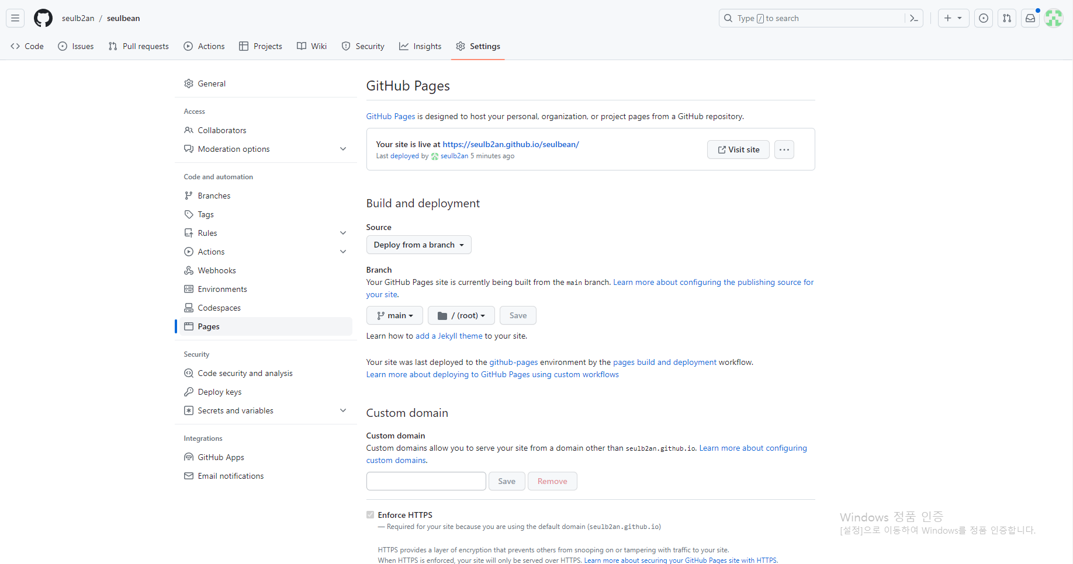This screenshot has width=1073, height=564.
Task: Open Deploy keys settings
Action: [266, 392]
